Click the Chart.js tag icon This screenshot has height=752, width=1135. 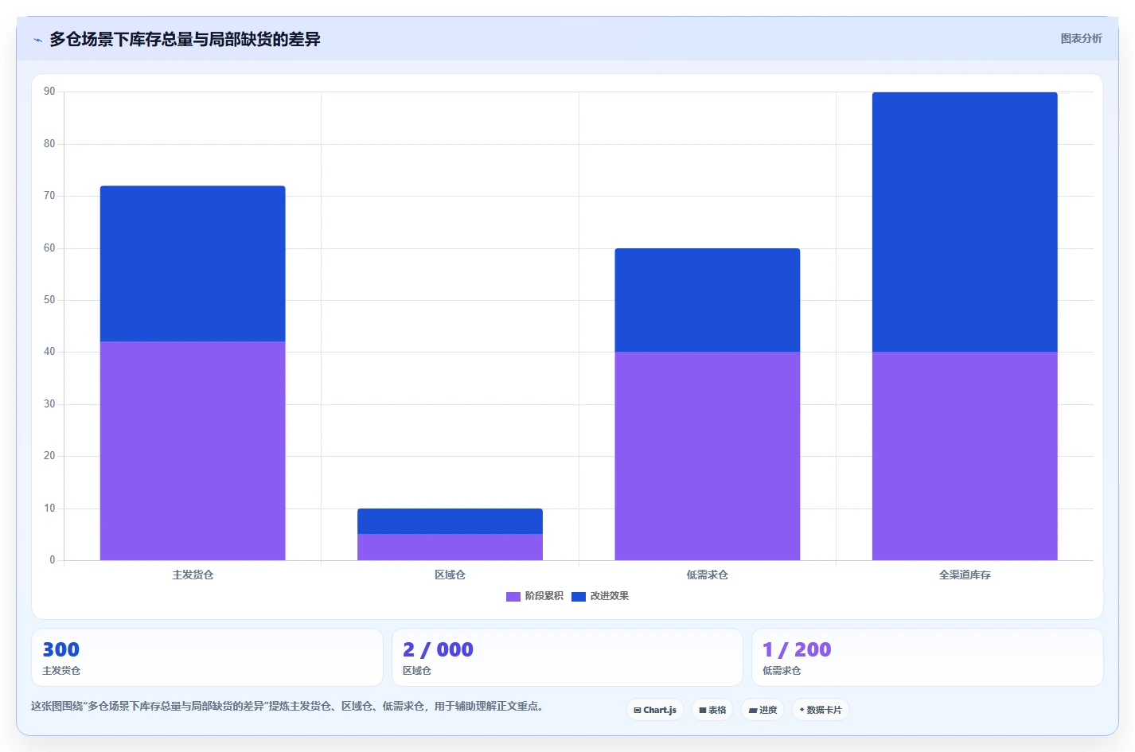(638, 710)
